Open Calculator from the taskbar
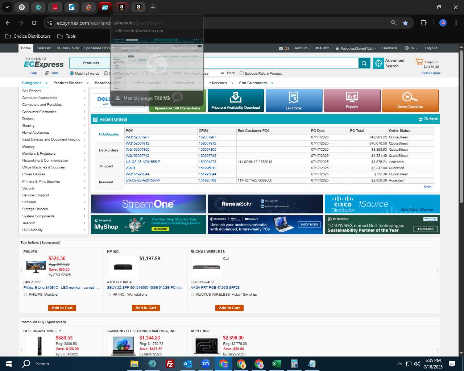The width and height of the screenshot is (464, 371). pyautogui.click(x=294, y=364)
